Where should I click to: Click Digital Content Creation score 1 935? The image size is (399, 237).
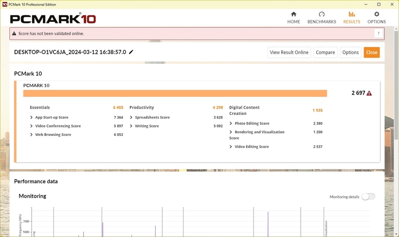318,110
